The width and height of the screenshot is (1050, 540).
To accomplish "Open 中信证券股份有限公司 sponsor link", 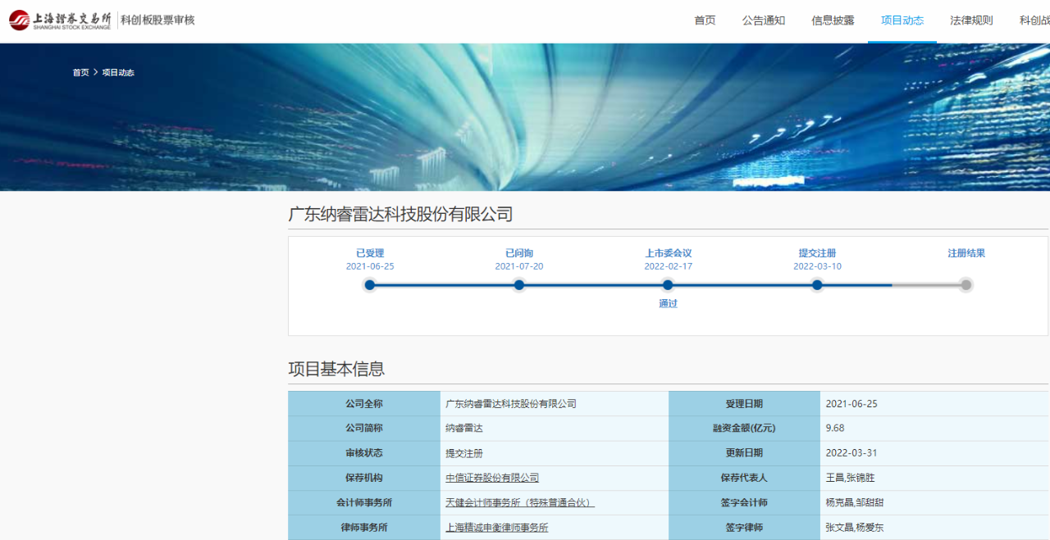I will (492, 478).
